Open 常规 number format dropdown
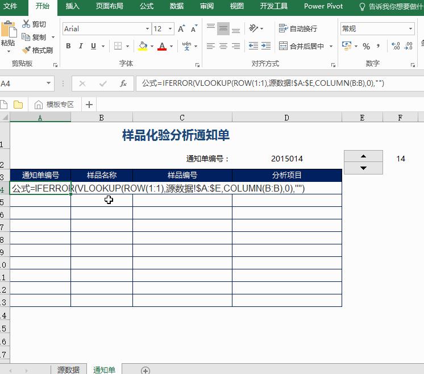The width and height of the screenshot is (424, 374). (410, 28)
